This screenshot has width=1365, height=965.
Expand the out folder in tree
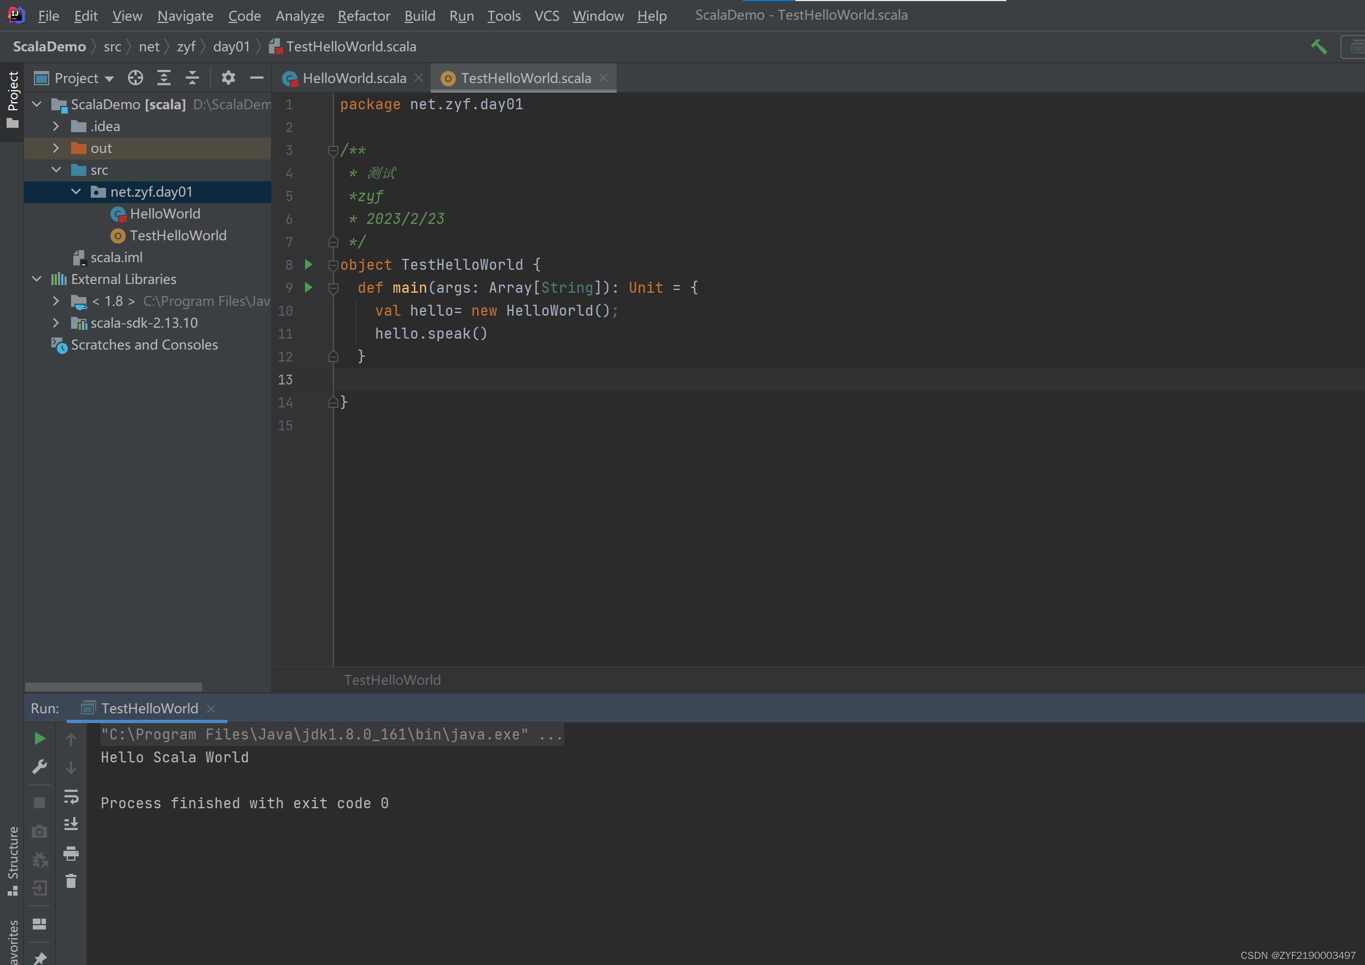(x=56, y=148)
